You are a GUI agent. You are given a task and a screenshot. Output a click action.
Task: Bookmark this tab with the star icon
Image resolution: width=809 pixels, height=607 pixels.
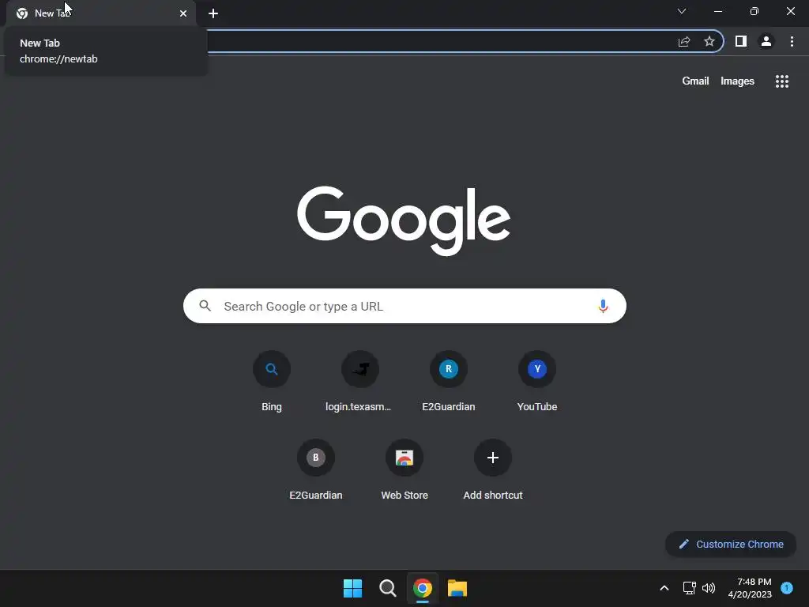[x=709, y=41]
